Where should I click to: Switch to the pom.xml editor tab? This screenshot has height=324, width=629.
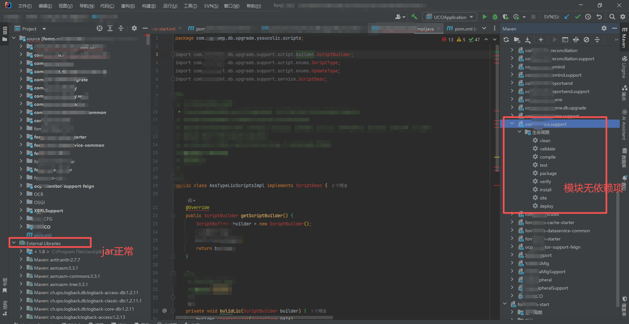click(463, 29)
